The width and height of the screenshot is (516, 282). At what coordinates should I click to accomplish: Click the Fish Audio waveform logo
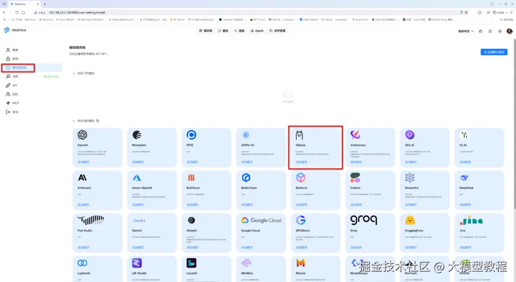click(91, 220)
